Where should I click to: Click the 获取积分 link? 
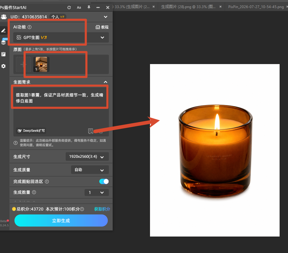pyautogui.click(x=102, y=209)
